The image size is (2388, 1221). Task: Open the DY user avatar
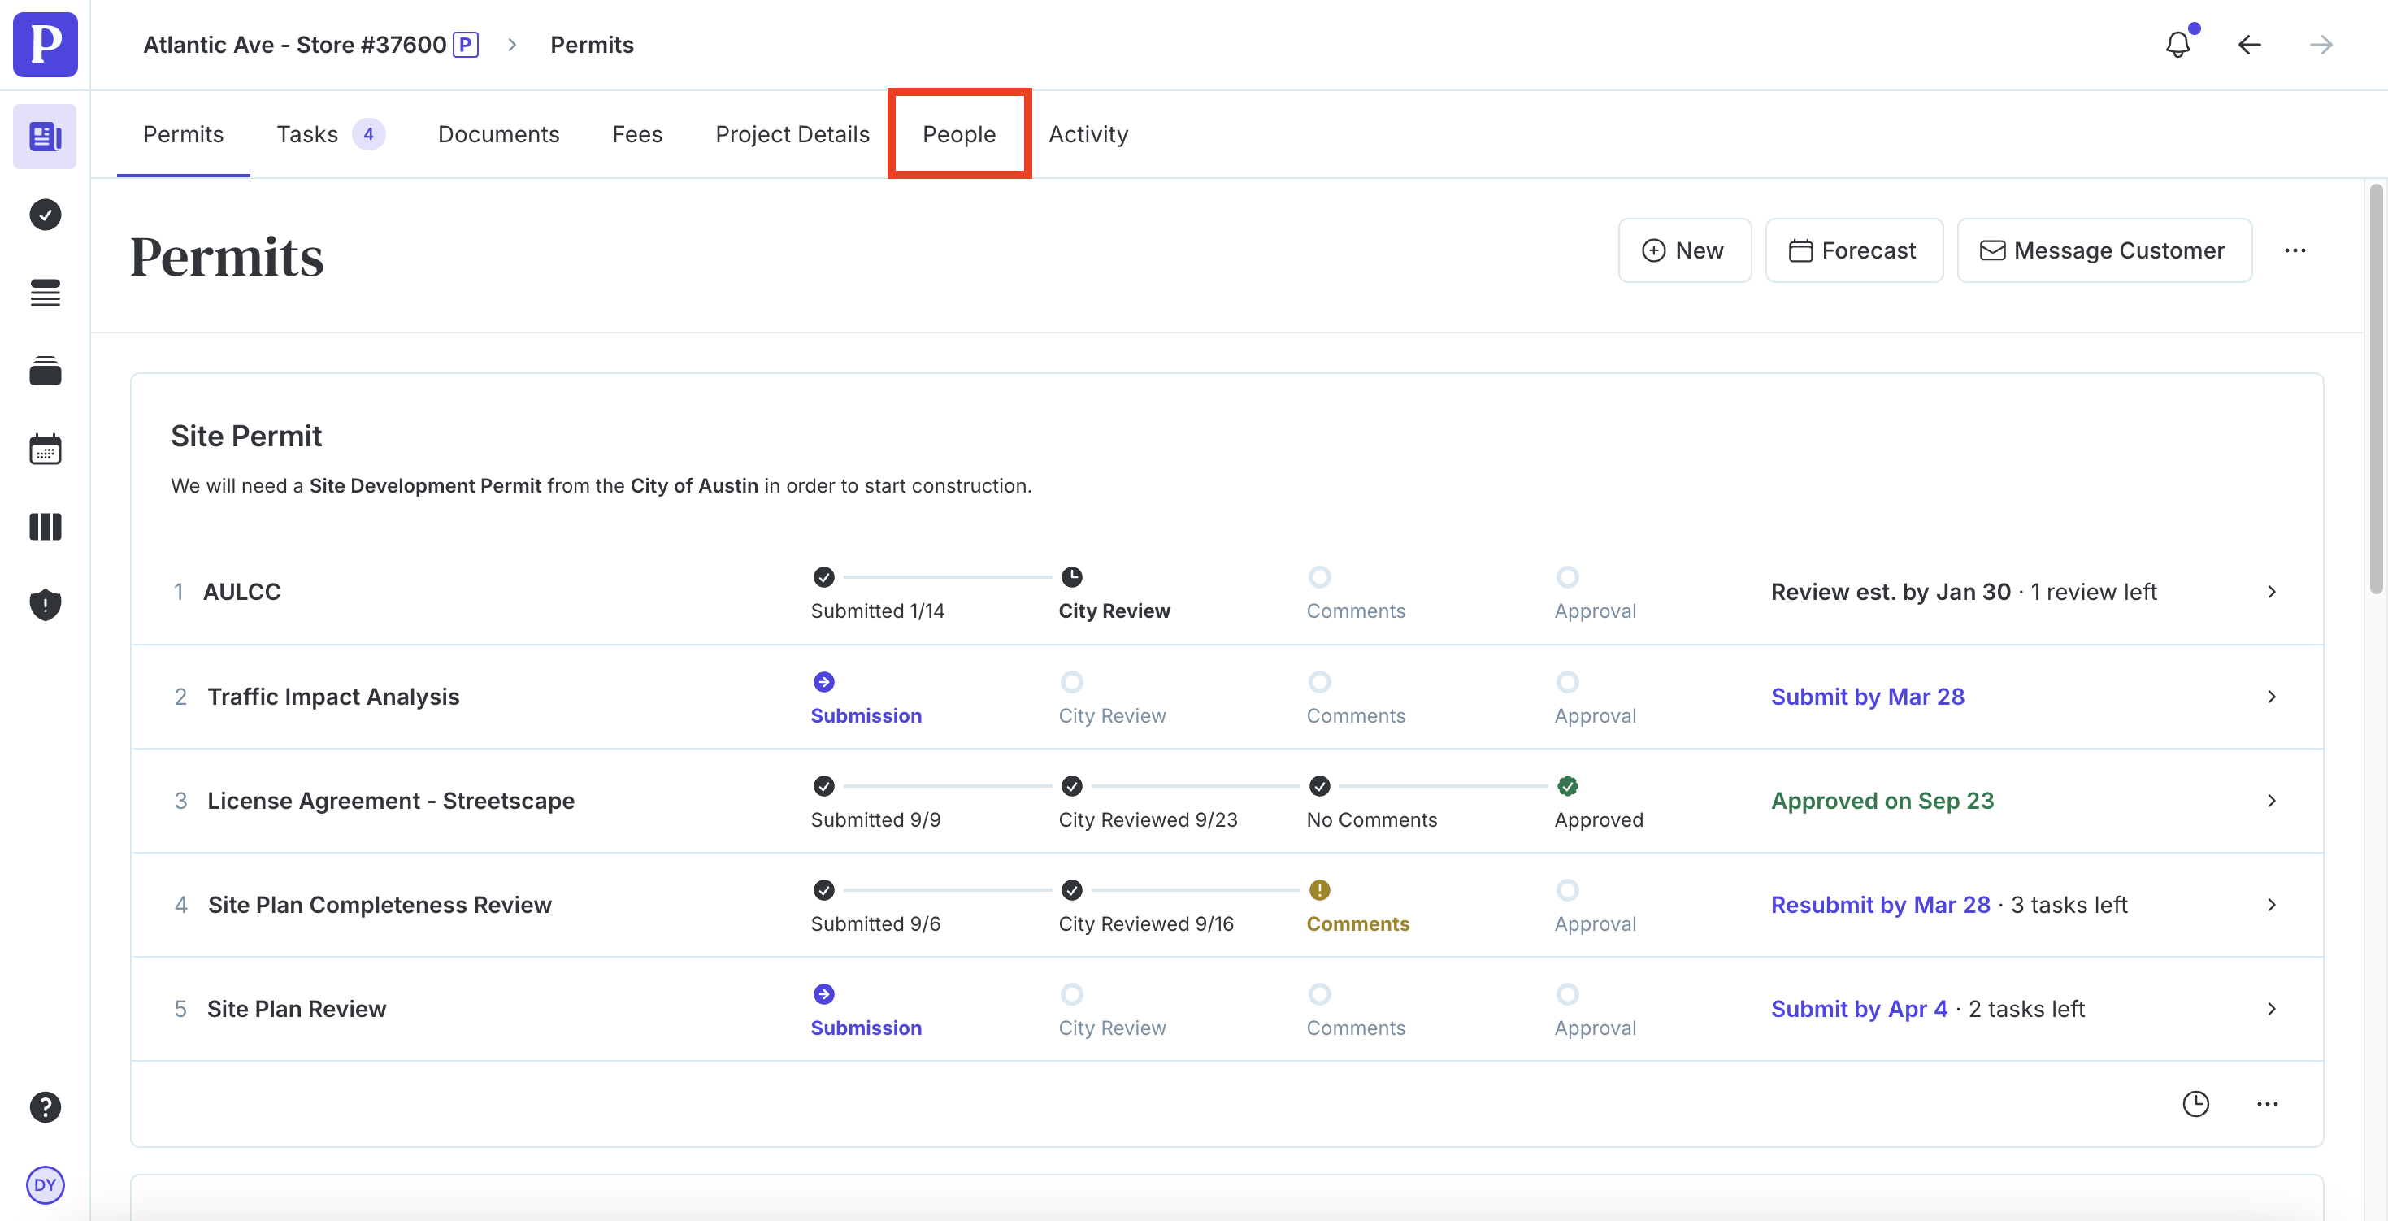45,1185
